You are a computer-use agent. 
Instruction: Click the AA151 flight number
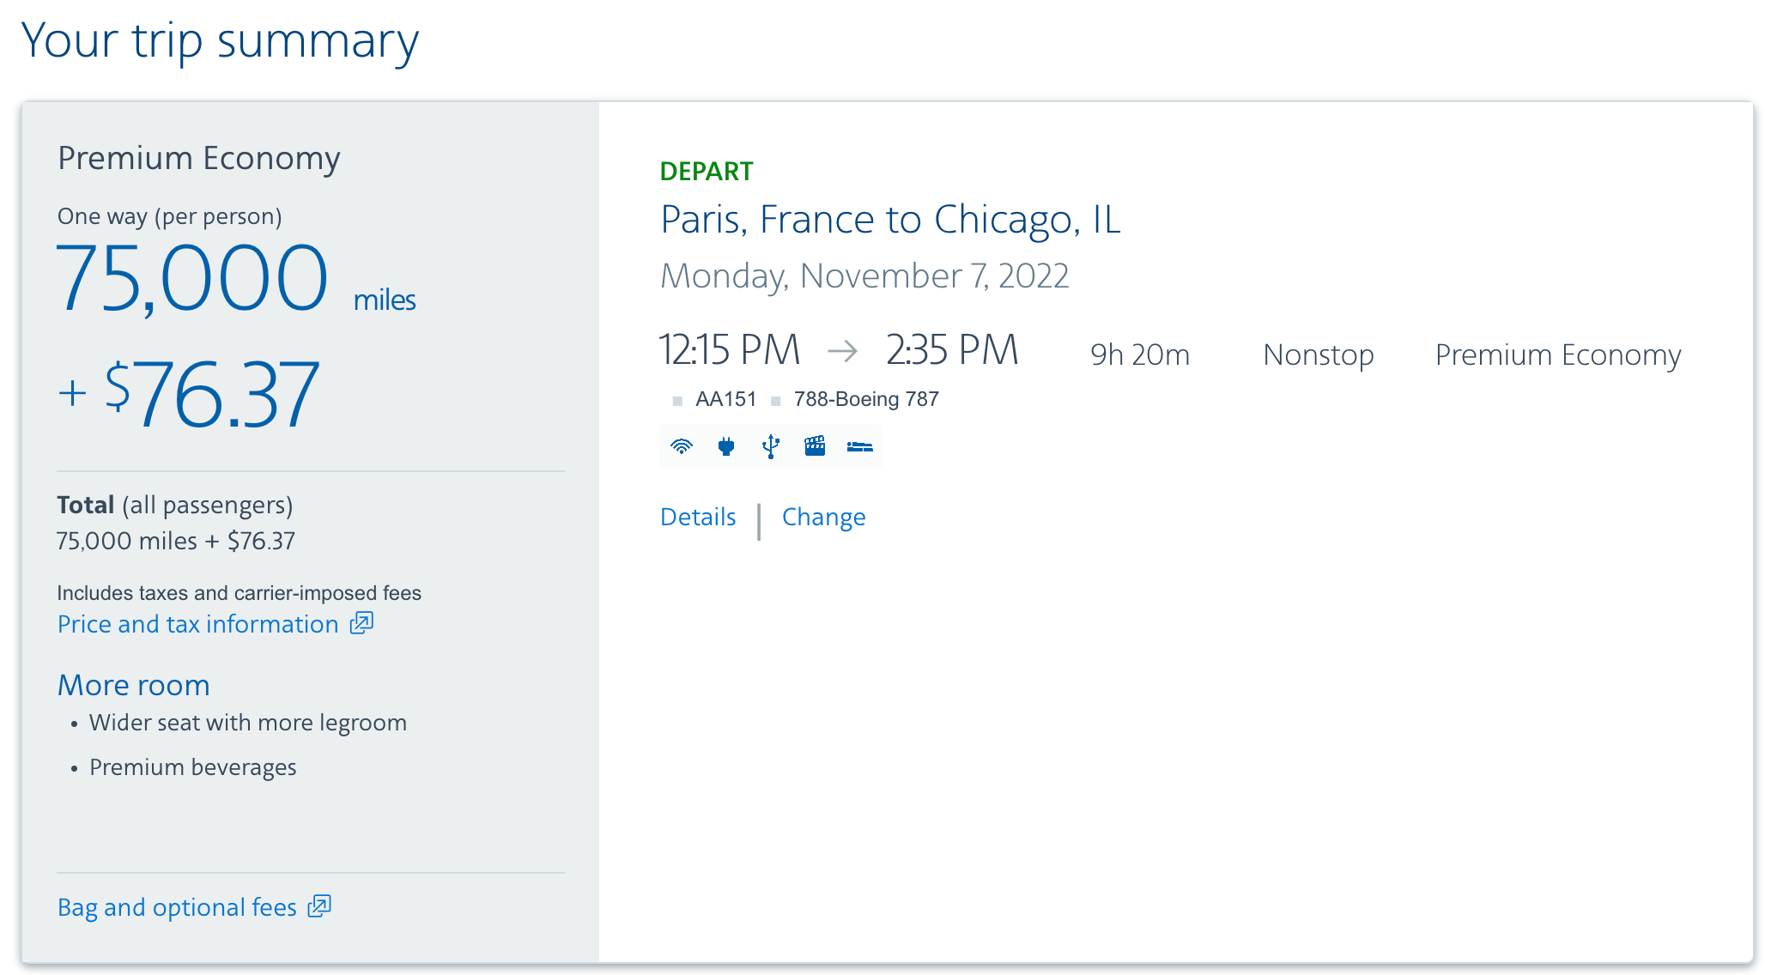[x=726, y=399]
